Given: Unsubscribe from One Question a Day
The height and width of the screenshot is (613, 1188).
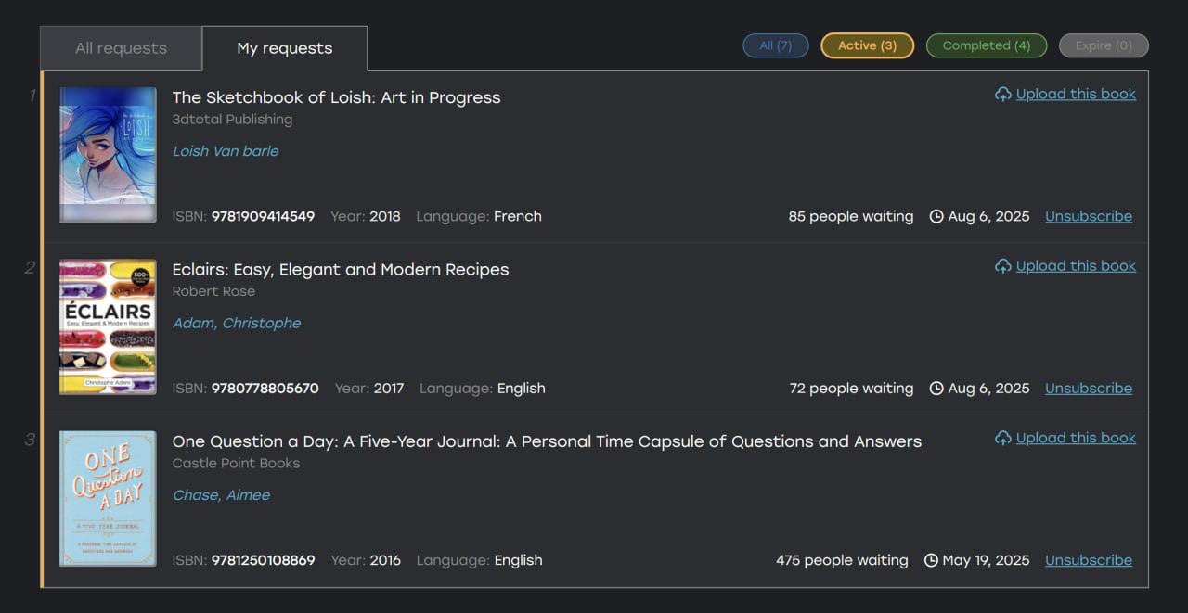Looking at the screenshot, I should tap(1089, 561).
